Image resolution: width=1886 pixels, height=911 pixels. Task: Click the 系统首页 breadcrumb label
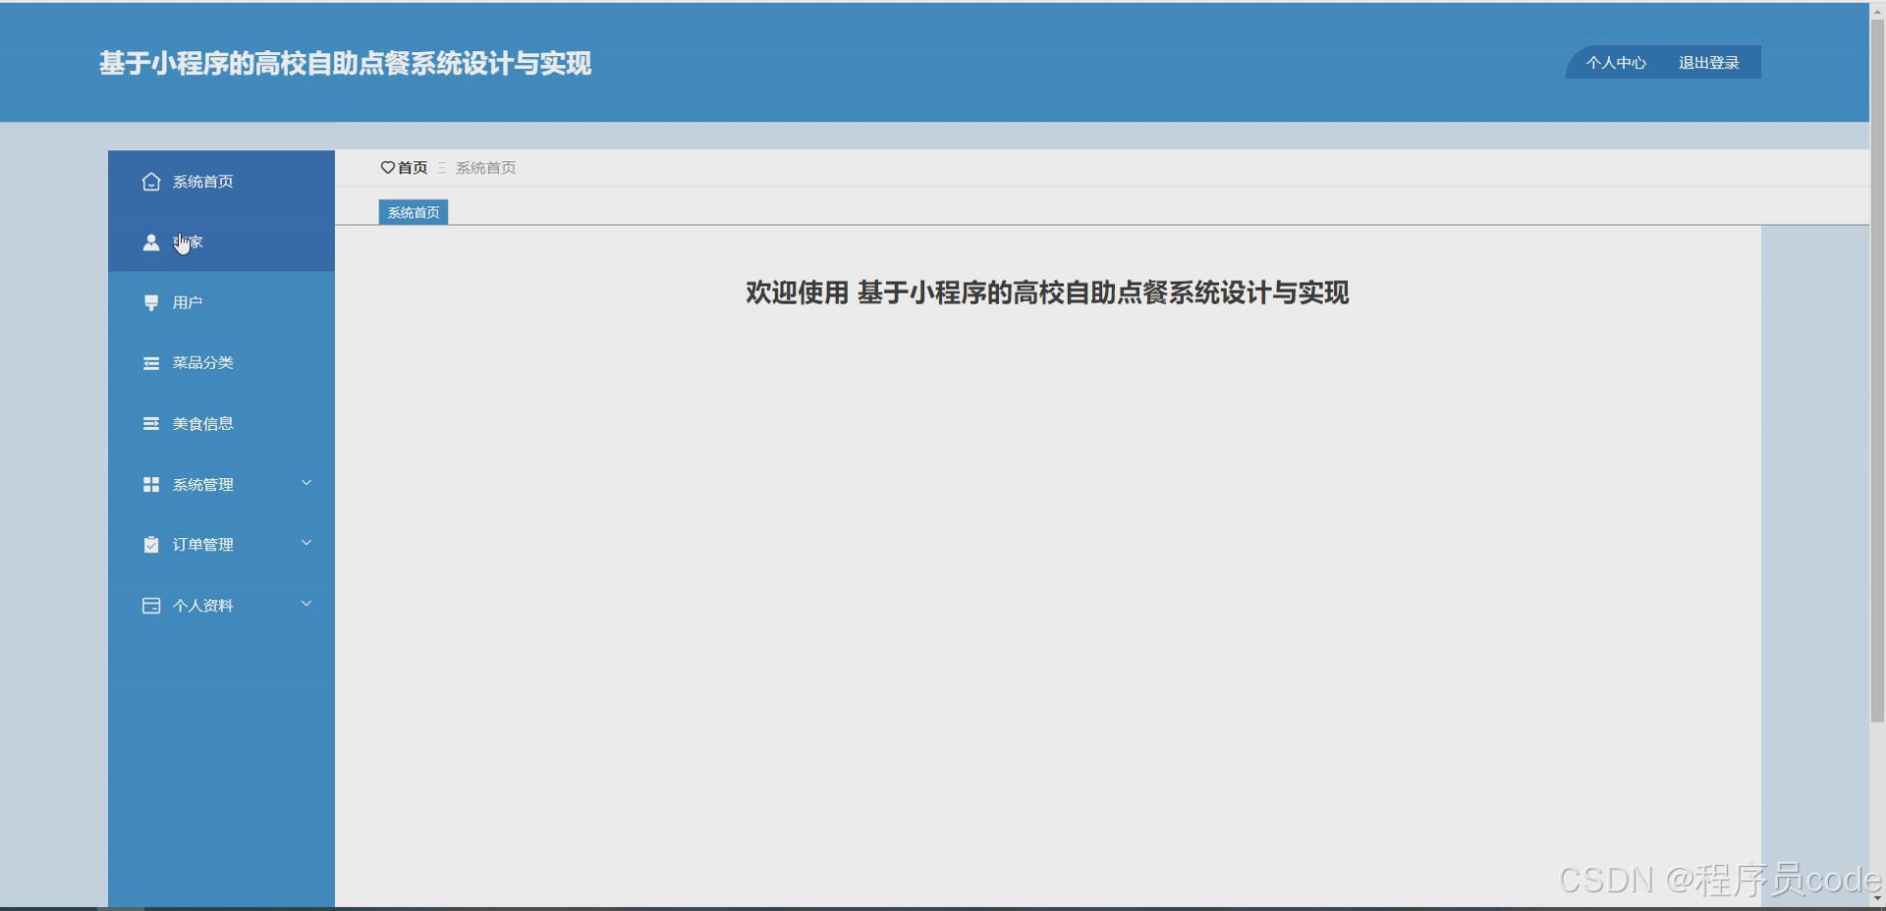point(485,168)
